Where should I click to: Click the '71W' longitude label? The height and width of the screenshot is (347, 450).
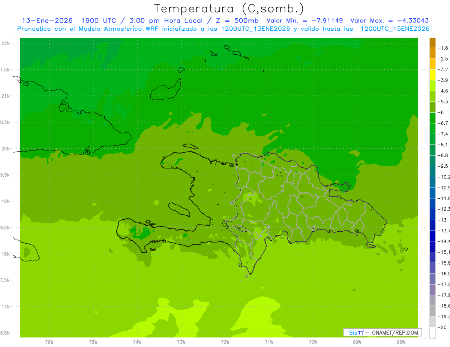[x=269, y=342]
